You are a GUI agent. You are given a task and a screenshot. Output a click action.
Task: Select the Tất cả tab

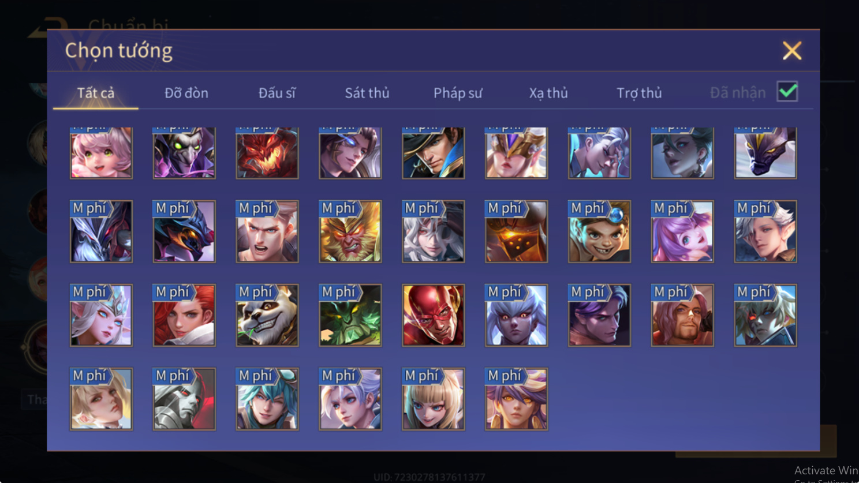coord(96,93)
